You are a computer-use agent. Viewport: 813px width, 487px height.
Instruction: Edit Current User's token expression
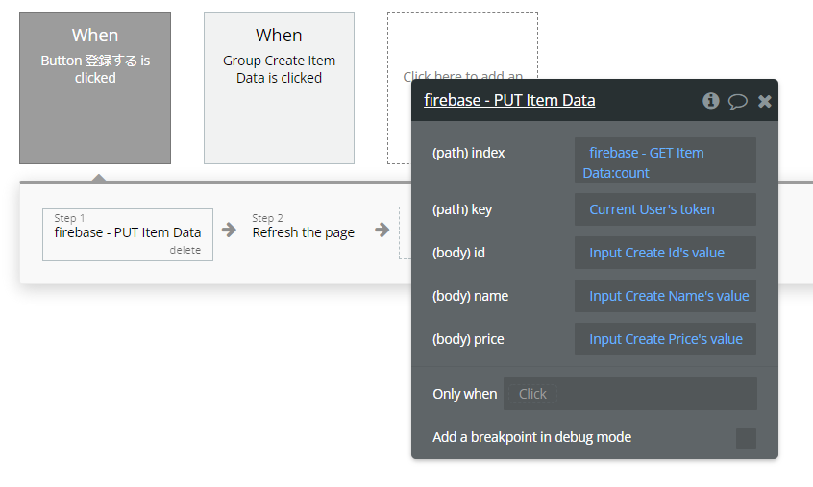point(665,209)
